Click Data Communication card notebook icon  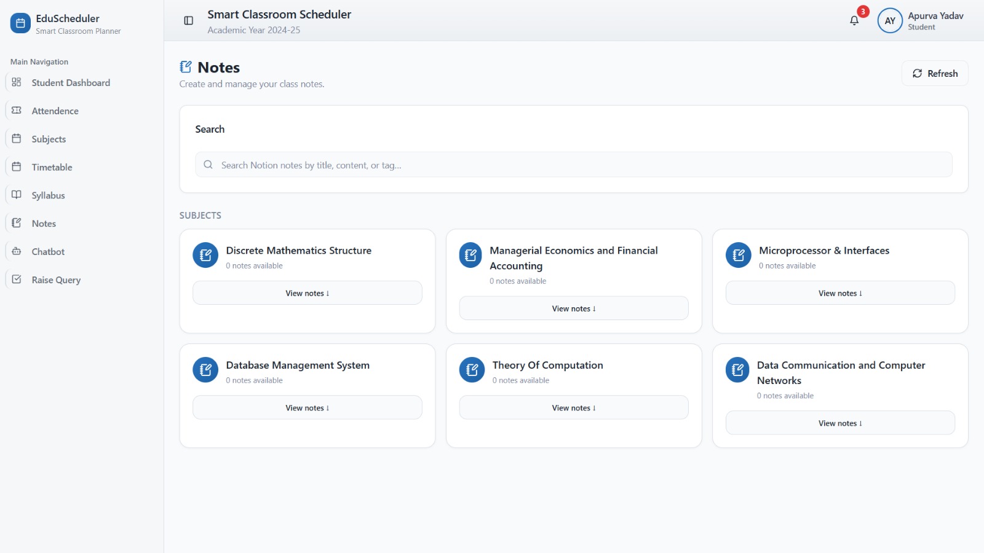click(737, 370)
